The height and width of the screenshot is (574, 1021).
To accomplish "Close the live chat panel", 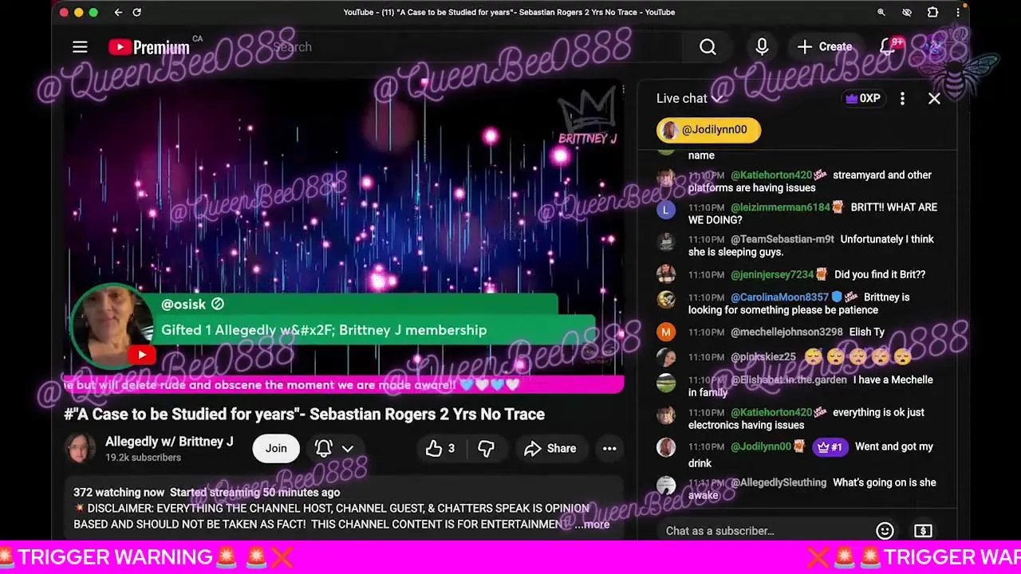I will tap(934, 99).
